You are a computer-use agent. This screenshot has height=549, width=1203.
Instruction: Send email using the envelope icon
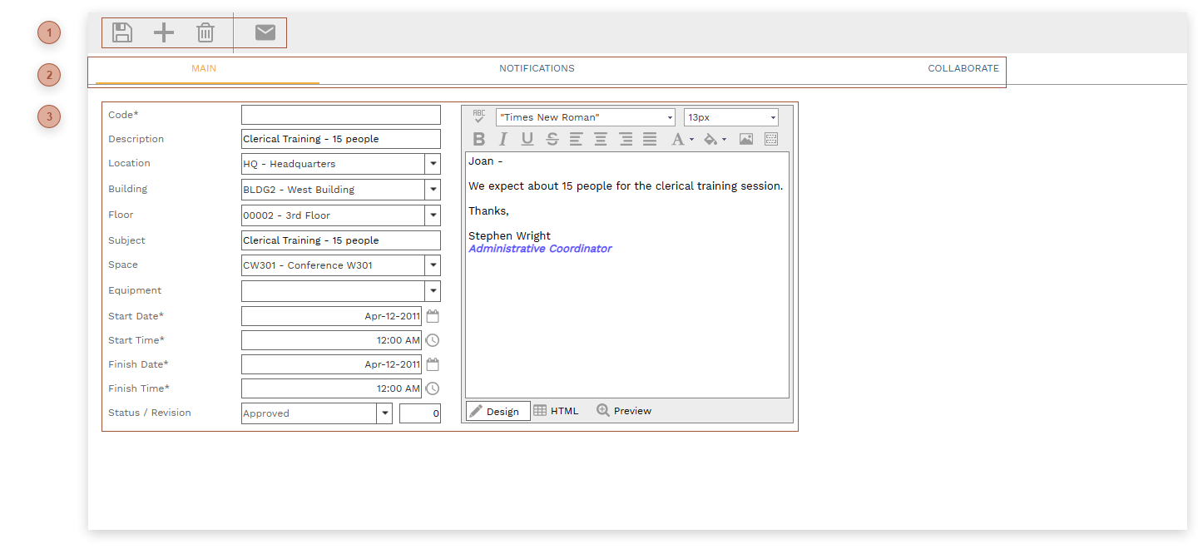tap(265, 33)
